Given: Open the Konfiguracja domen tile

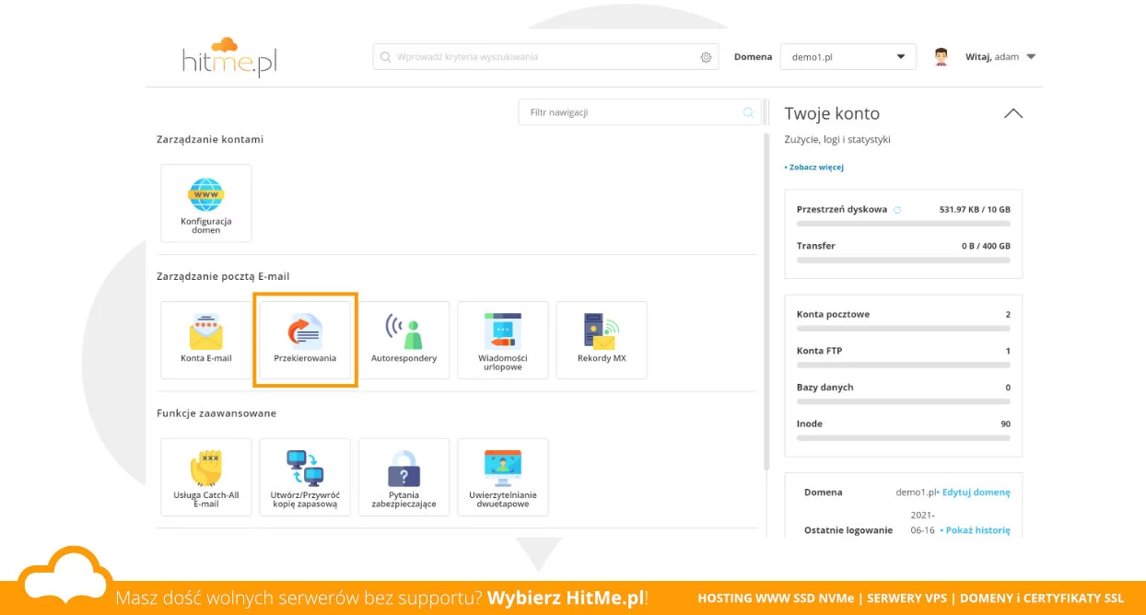Looking at the screenshot, I should tap(205, 203).
